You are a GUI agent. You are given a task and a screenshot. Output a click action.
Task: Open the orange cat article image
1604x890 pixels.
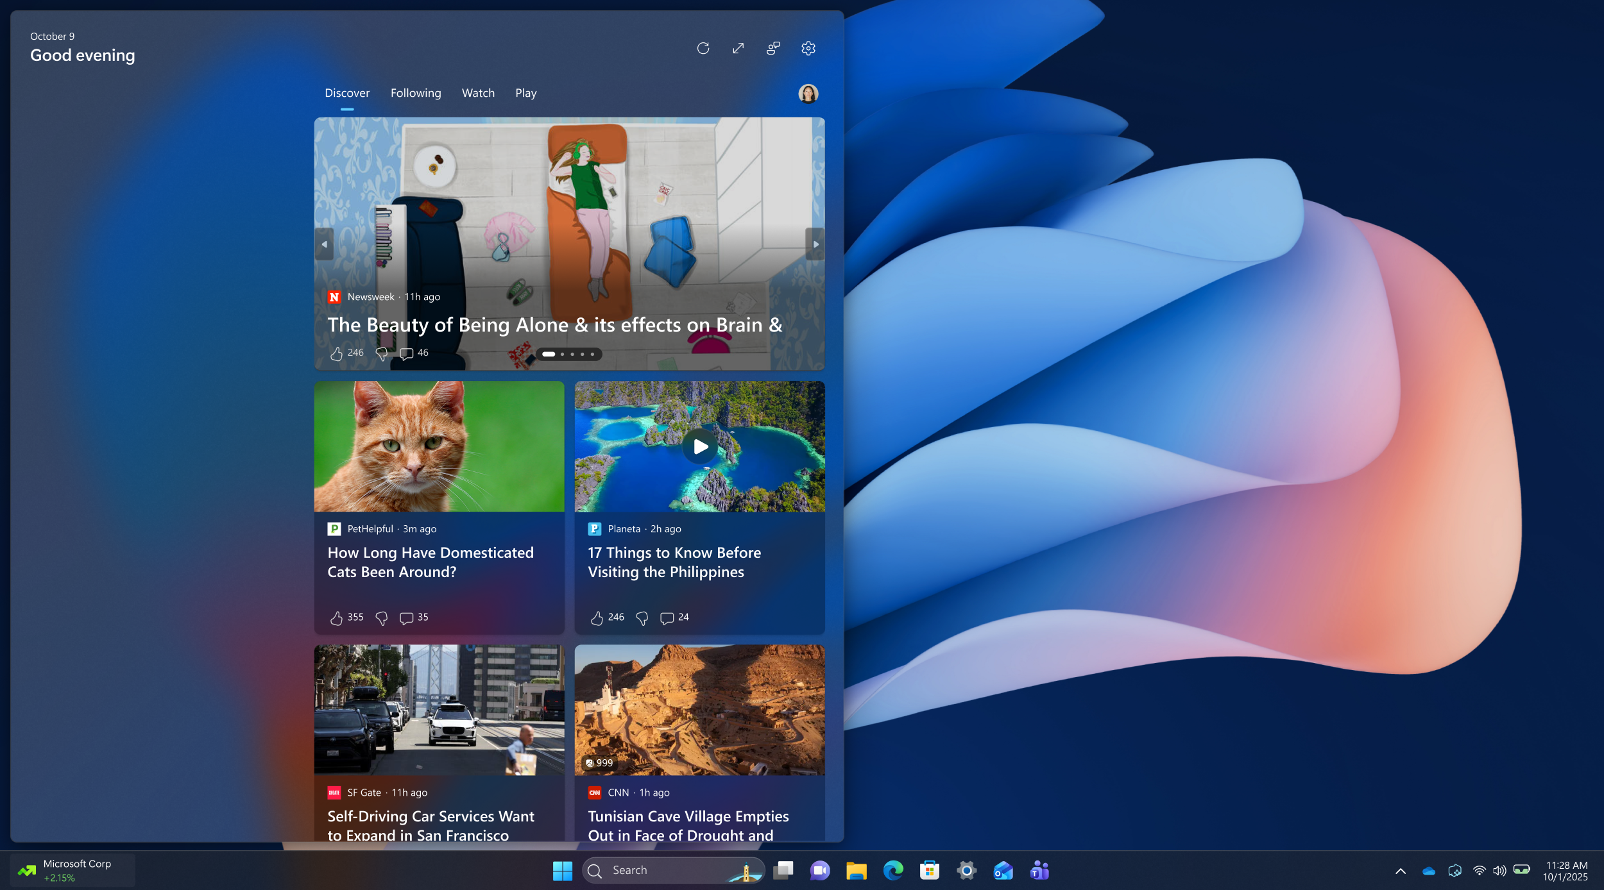pyautogui.click(x=439, y=446)
